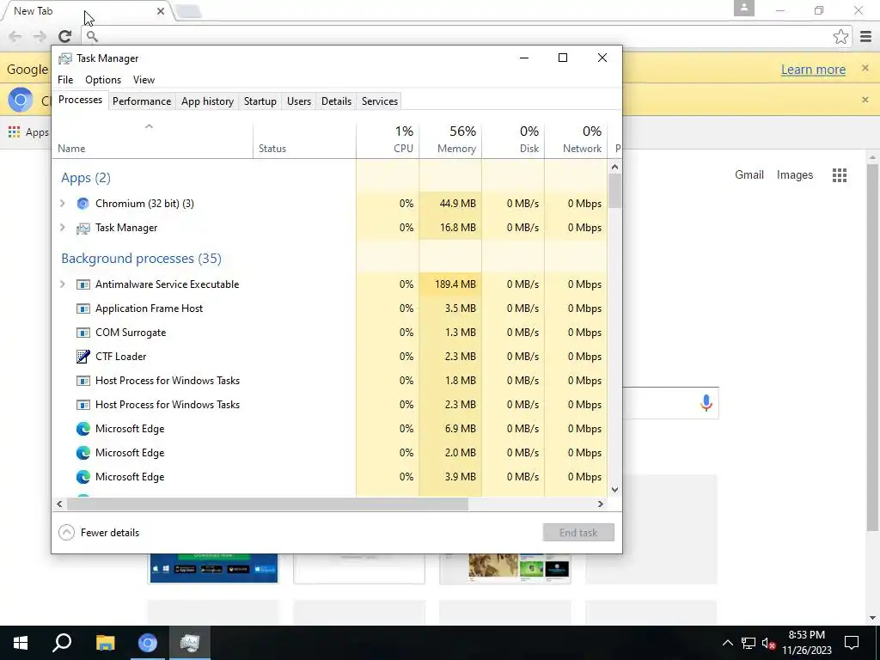
Task: Click the Microsoft Edge icon with 6.9 MB
Action: [83, 429]
